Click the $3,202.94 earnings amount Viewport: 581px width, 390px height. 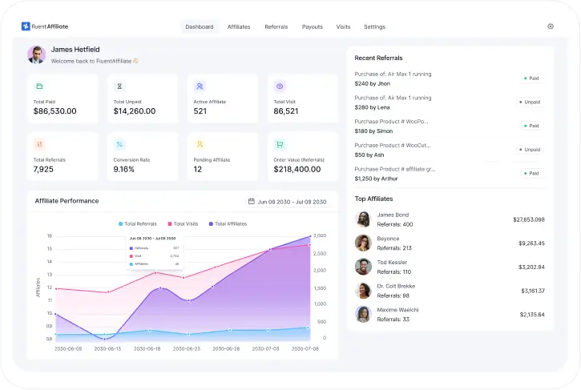click(531, 267)
